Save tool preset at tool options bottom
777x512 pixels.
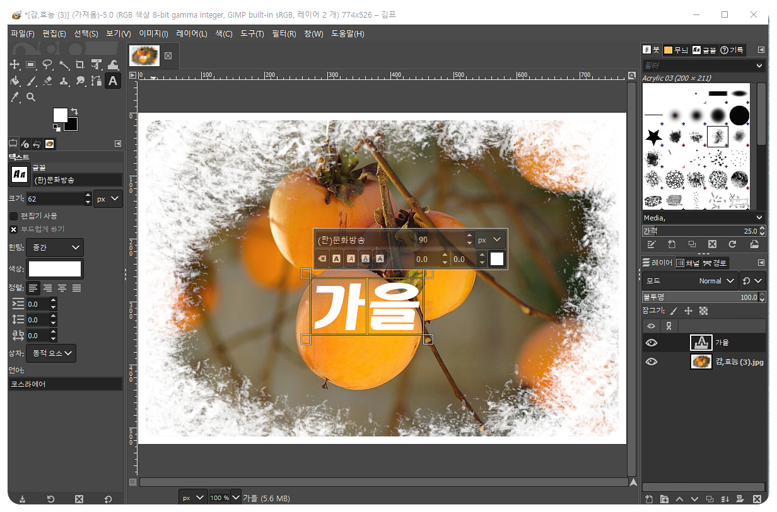[23, 499]
